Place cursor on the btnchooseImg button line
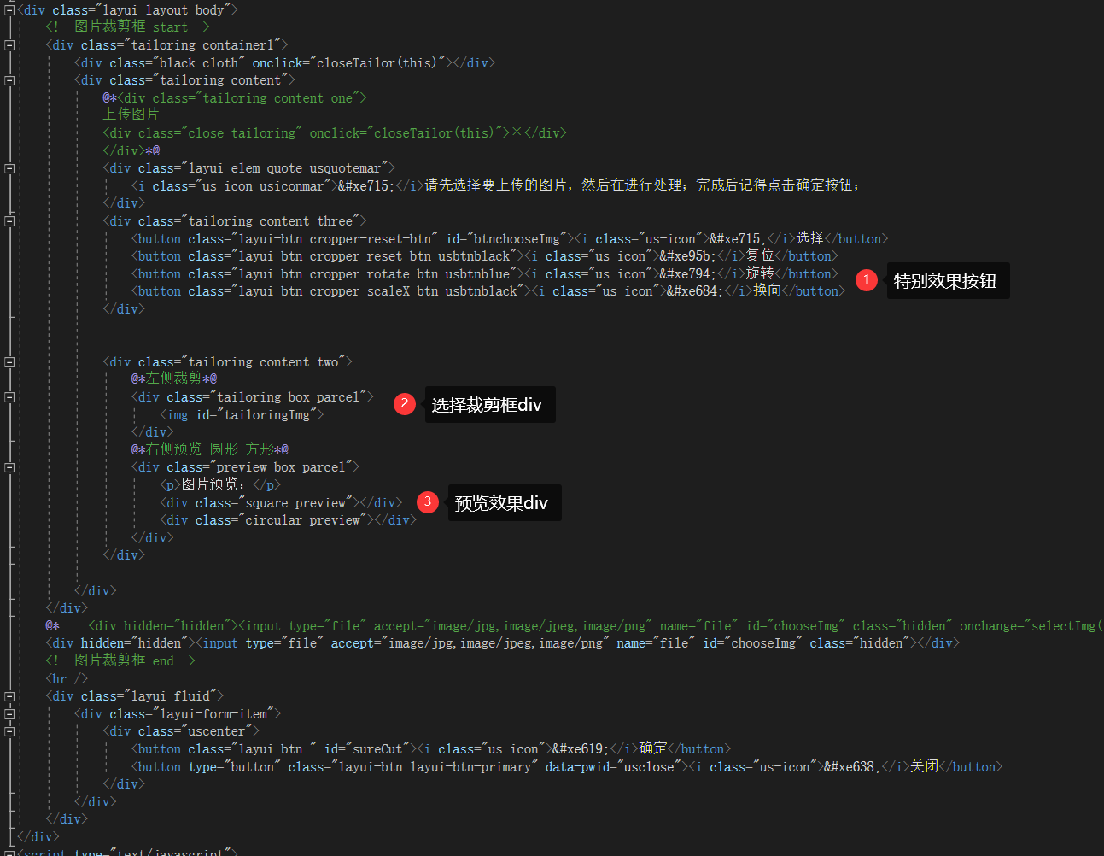The height and width of the screenshot is (856, 1104). [x=510, y=239]
